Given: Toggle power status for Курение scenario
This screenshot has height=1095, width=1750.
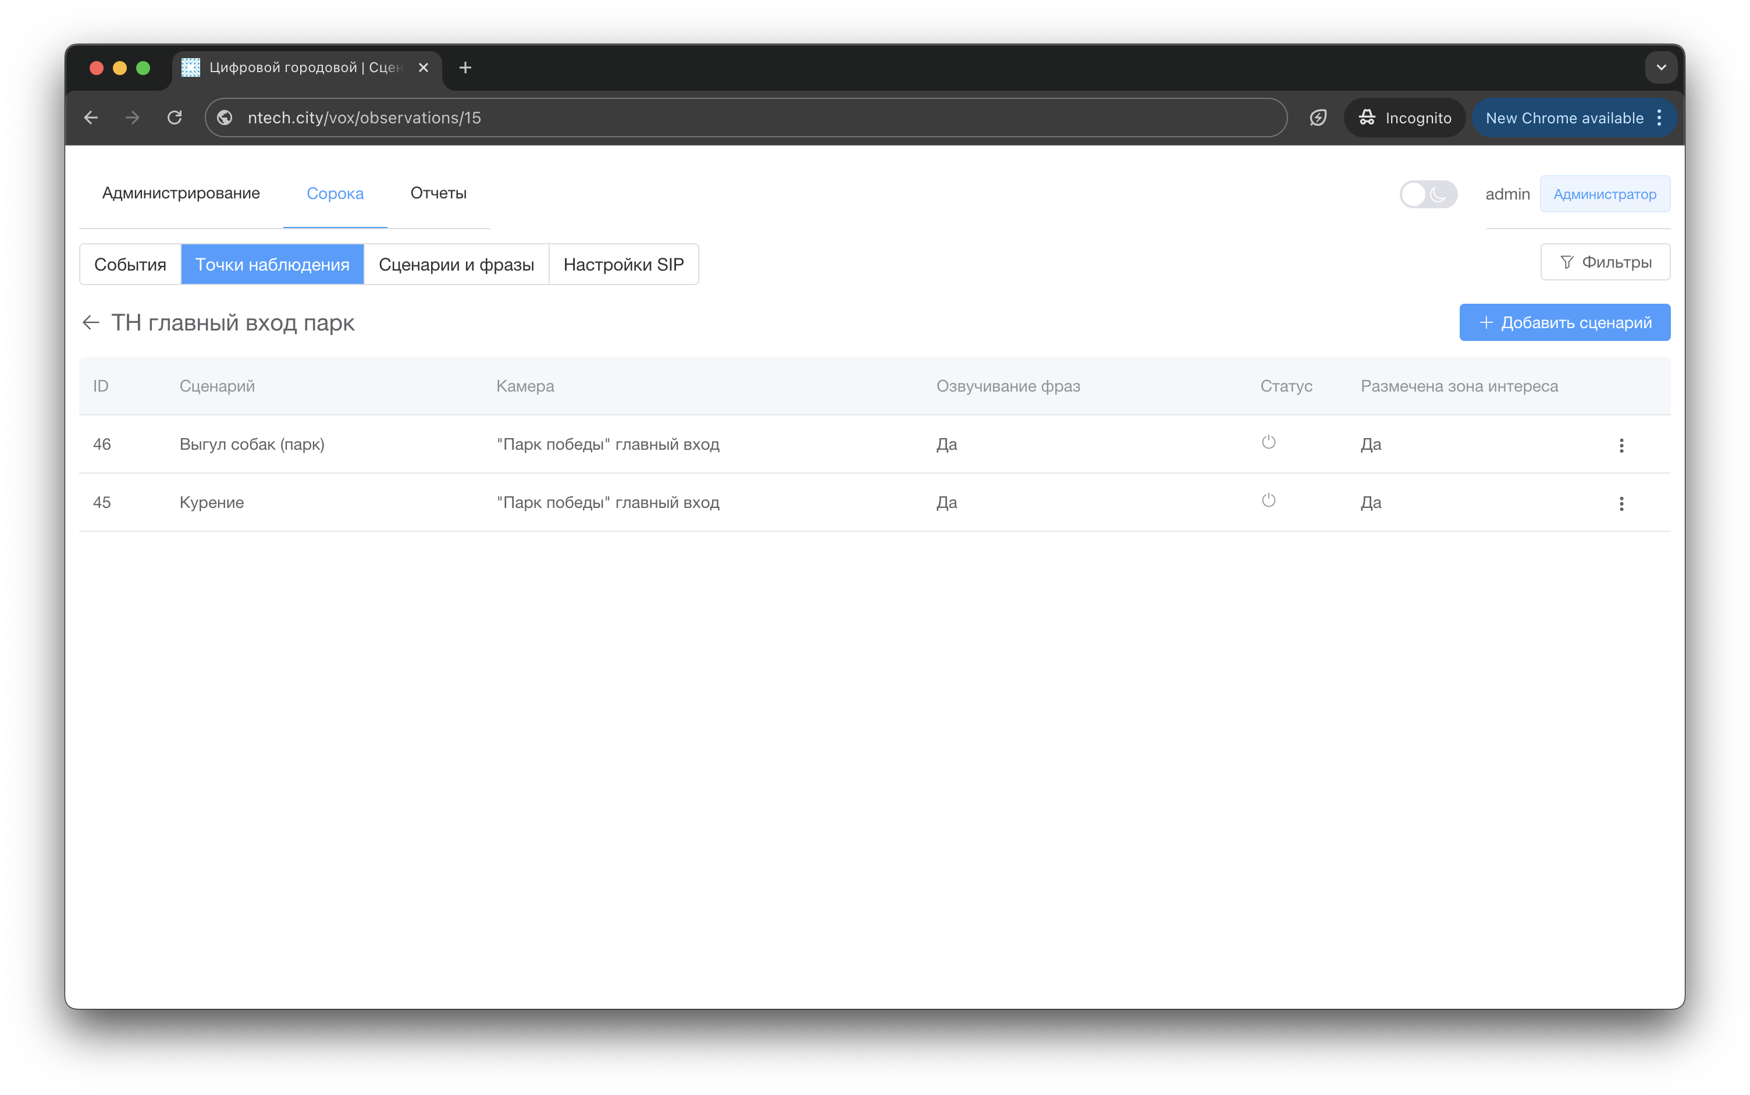Looking at the screenshot, I should (x=1268, y=500).
